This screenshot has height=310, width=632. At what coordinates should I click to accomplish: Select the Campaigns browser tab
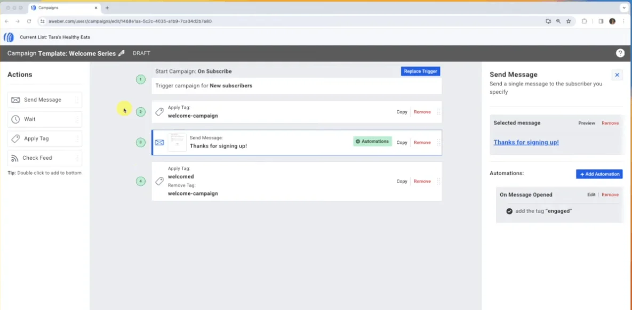coord(65,7)
